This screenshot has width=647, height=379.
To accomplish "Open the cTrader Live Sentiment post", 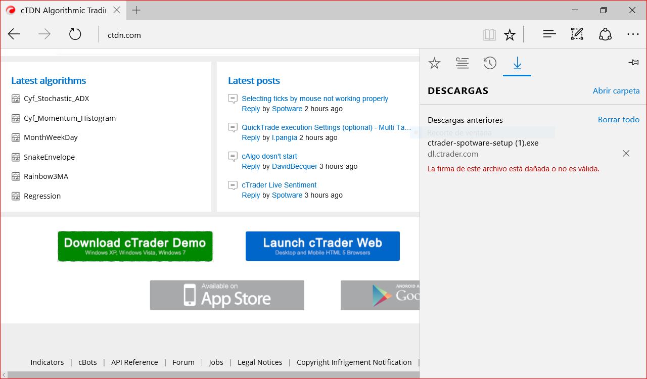I will [279, 185].
